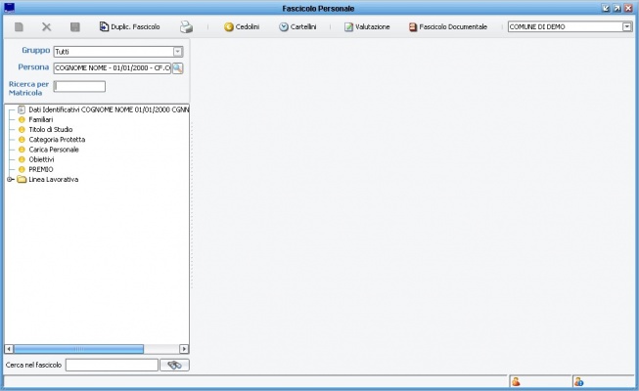
Task: Click the right arrow of horizontal scrollbar
Action: pyautogui.click(x=184, y=349)
